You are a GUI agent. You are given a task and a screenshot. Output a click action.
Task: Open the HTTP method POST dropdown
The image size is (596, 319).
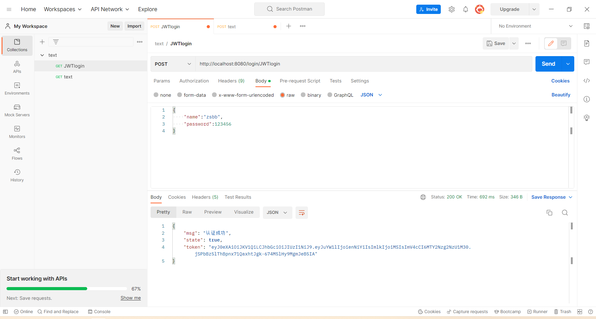(173, 64)
